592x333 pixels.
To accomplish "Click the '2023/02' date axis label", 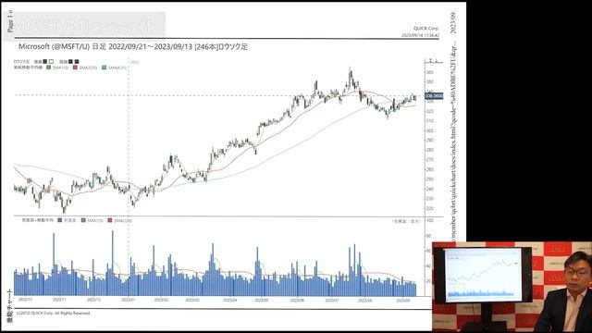I will click(x=161, y=300).
